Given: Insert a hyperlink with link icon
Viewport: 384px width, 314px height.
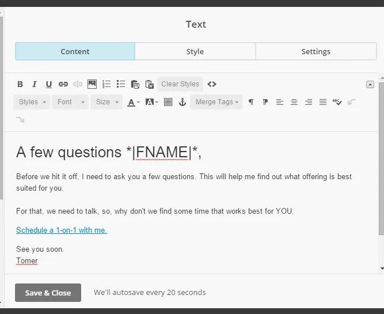Looking at the screenshot, I should click(63, 84).
